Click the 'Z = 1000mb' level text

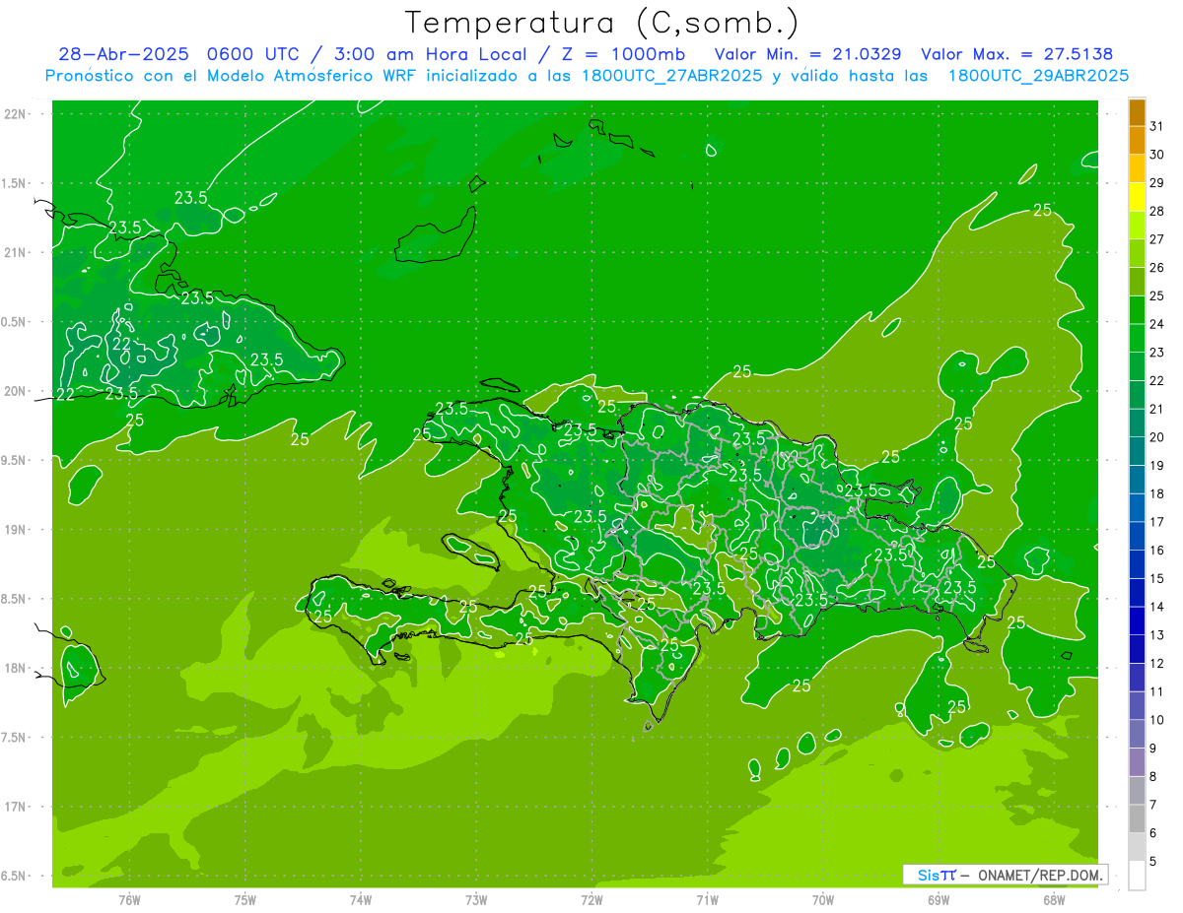pyautogui.click(x=623, y=54)
